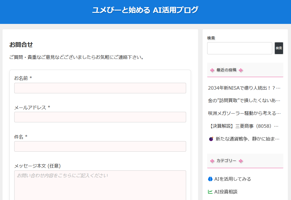Open the 新たな通貨戦争、静かに始ま… post title
This screenshot has width=291, height=200.
click(x=248, y=139)
